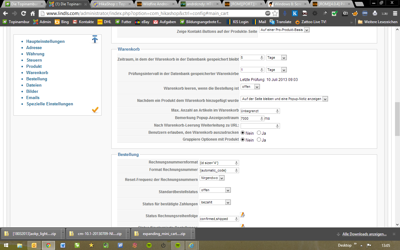Click 'Alle Downloads anzeigen' link
The width and height of the screenshot is (400, 250).
coord(364,234)
